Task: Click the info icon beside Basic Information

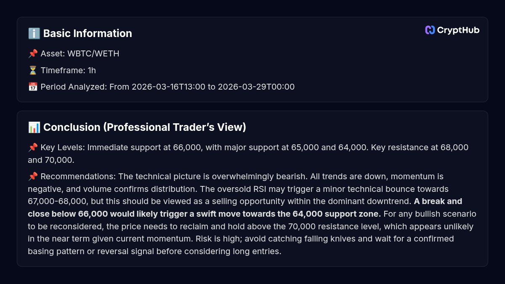Action: click(x=34, y=34)
